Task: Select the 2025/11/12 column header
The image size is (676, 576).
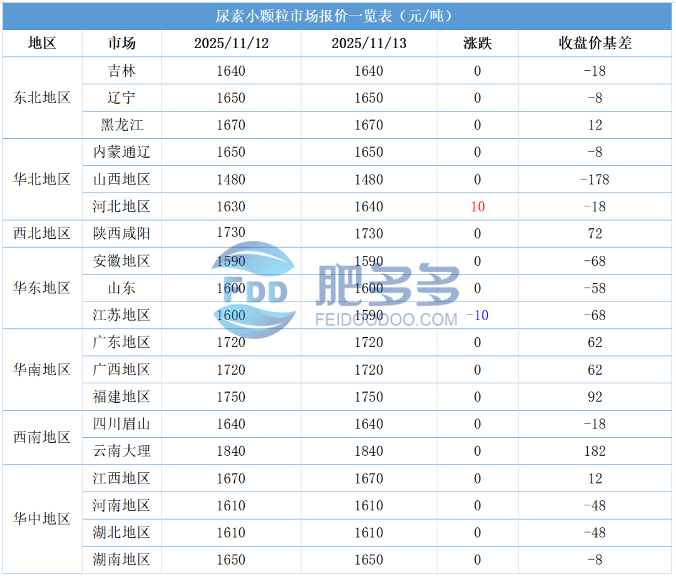Action: pyautogui.click(x=232, y=44)
